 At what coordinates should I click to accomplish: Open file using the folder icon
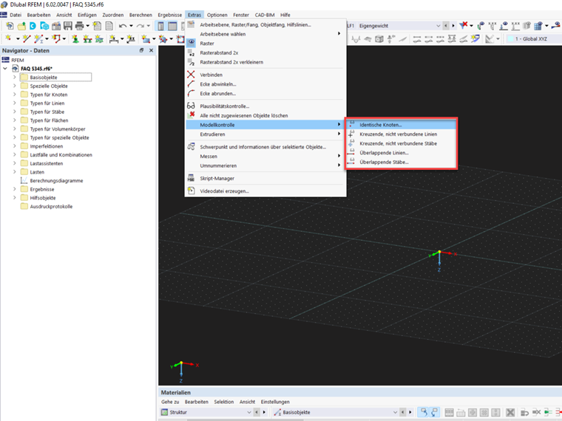[21, 26]
